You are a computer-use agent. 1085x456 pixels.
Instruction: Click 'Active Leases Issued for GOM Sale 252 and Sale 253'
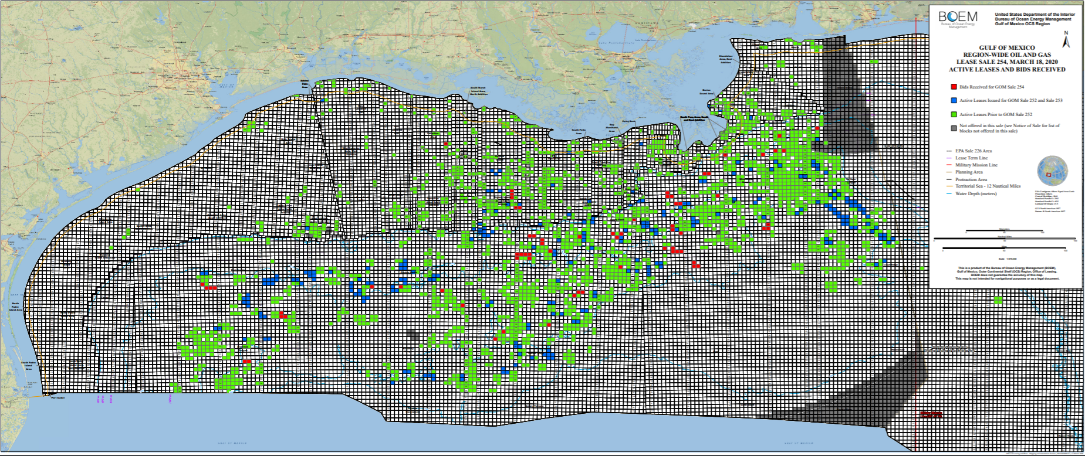tap(1011, 100)
